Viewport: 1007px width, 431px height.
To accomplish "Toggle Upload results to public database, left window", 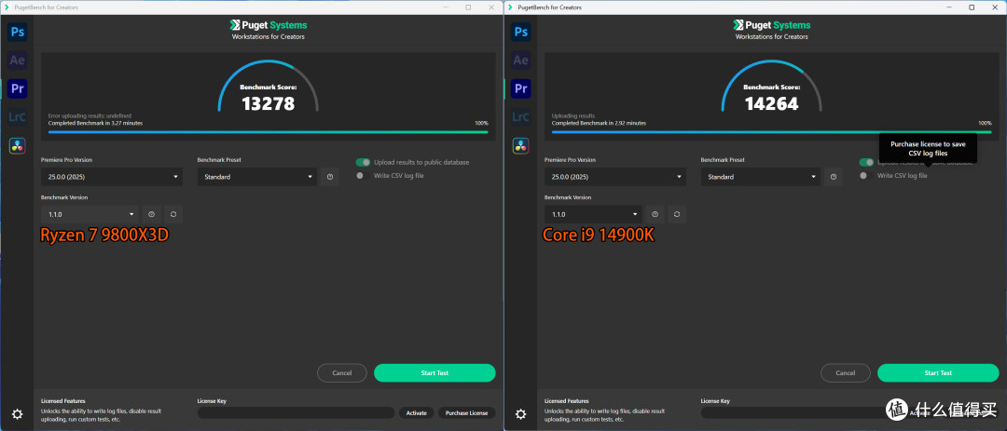I will pos(363,162).
